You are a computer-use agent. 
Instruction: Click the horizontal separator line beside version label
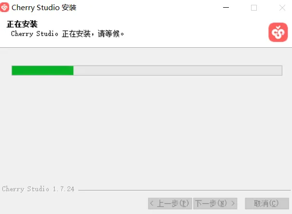click(185, 190)
